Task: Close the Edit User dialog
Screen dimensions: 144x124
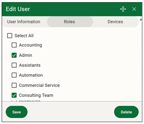Action: coord(134,9)
